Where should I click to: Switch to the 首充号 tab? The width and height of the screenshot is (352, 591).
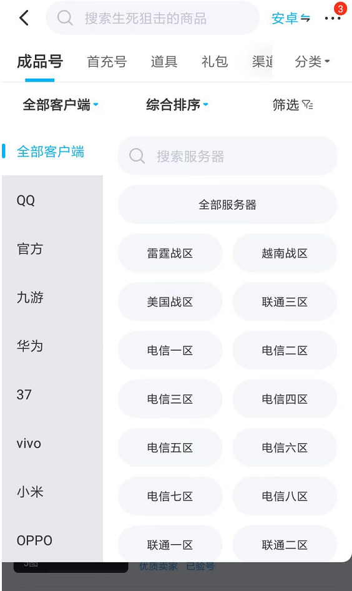click(x=107, y=61)
